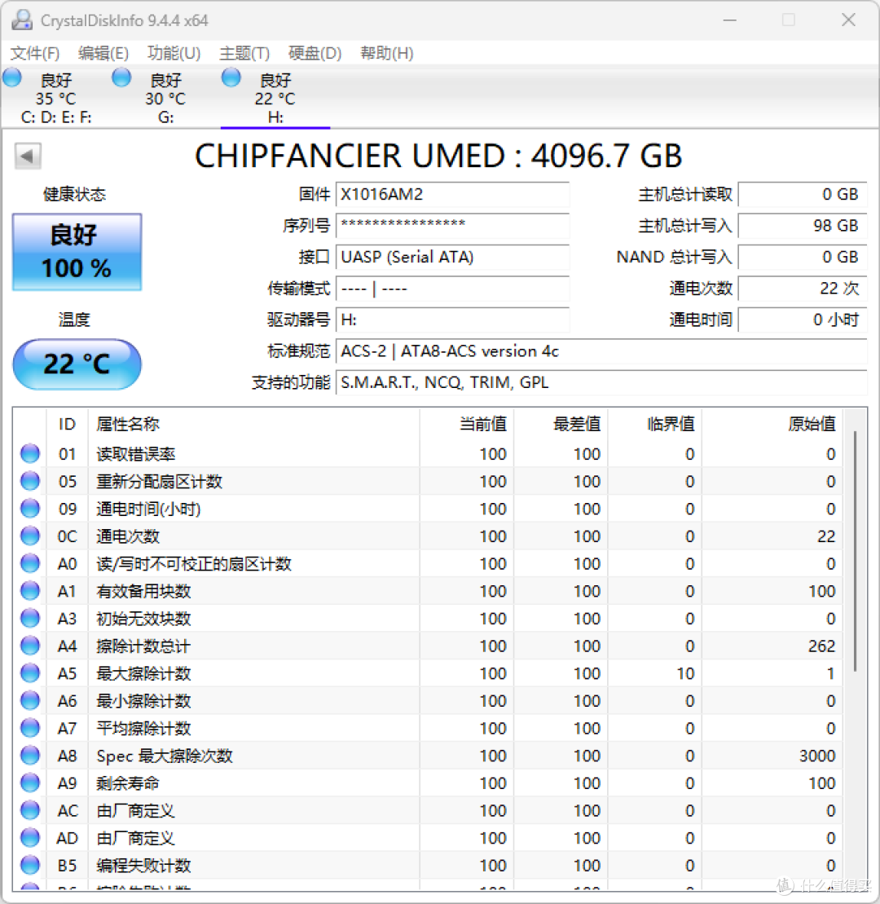Screen dimensions: 880x904
Task: Click the blue indicator beside attribute A8 Spec 最大擦除次数
Action: (29, 755)
